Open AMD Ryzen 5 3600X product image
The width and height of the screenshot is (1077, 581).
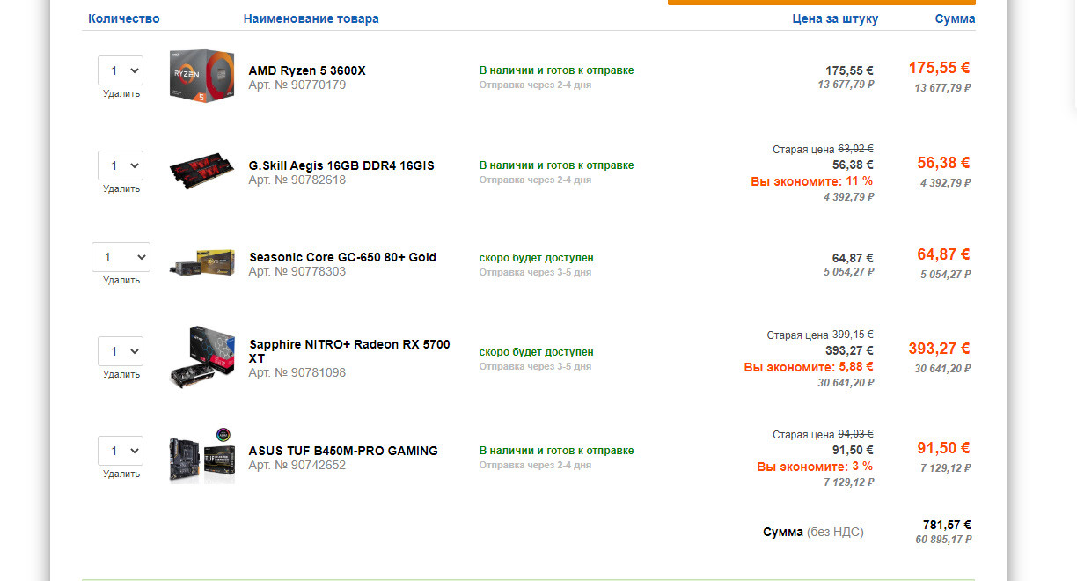[202, 76]
